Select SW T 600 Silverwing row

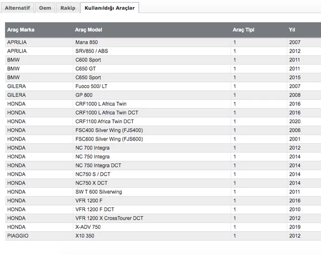click(163, 192)
